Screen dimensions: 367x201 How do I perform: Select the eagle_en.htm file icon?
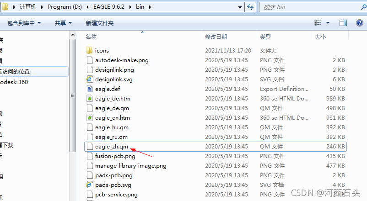pos(90,117)
